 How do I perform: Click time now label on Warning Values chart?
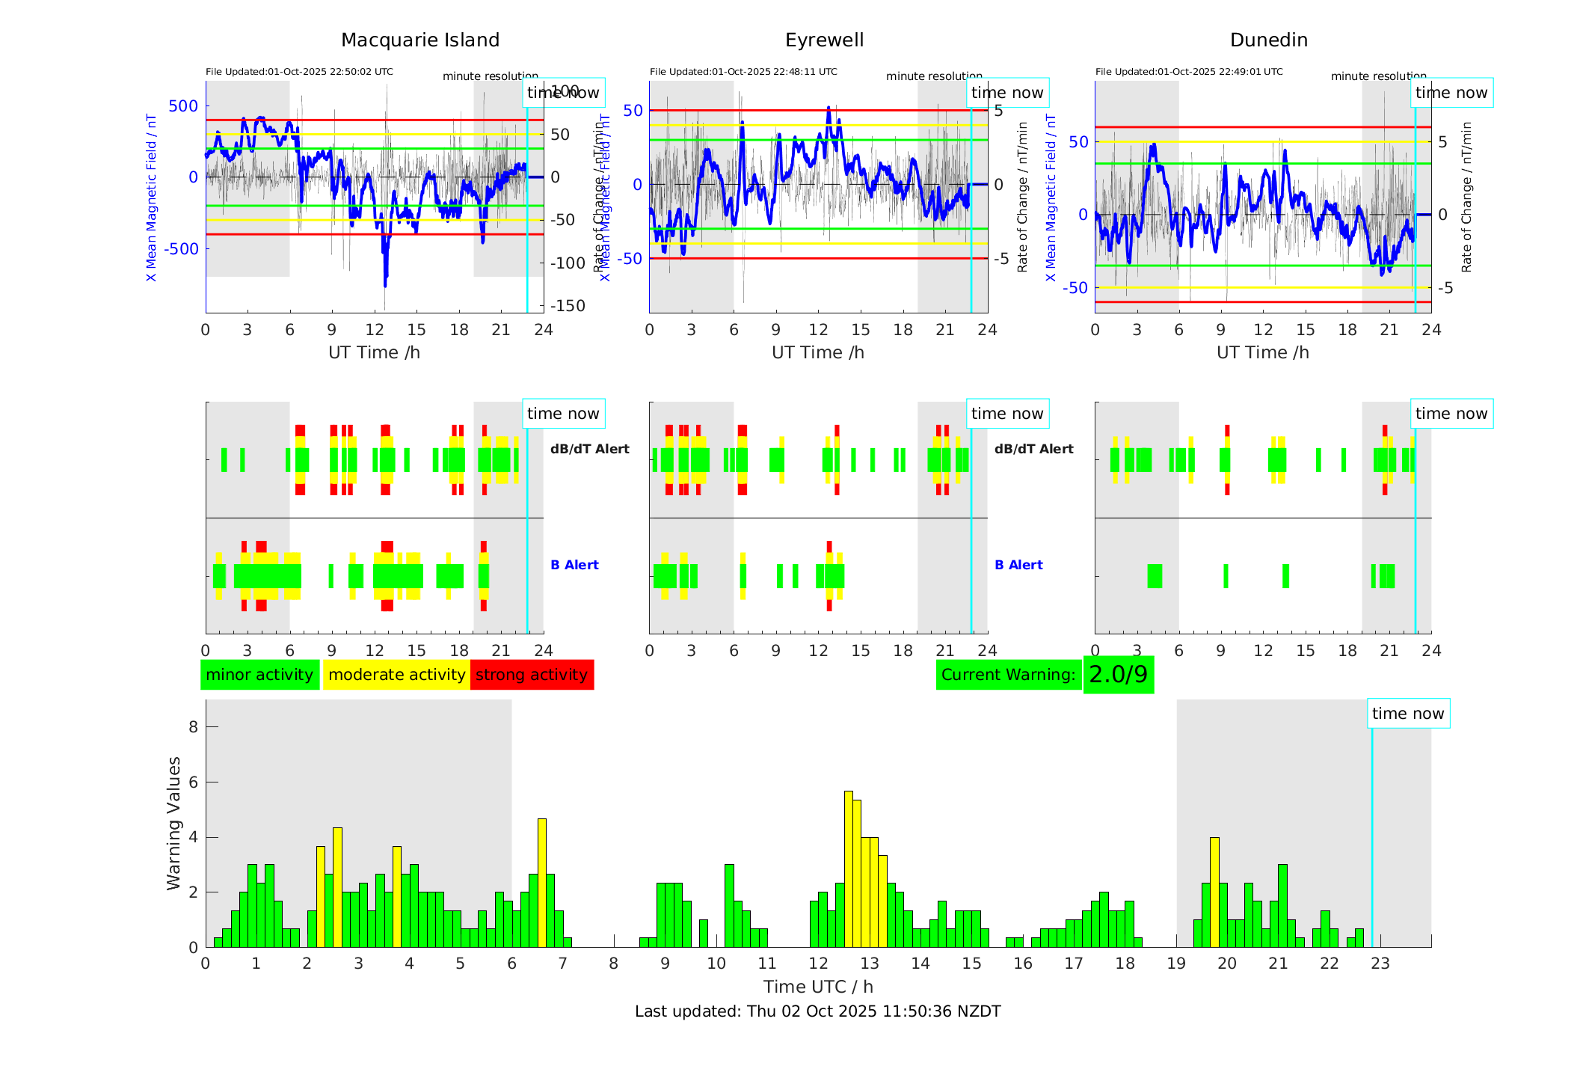(x=1408, y=714)
